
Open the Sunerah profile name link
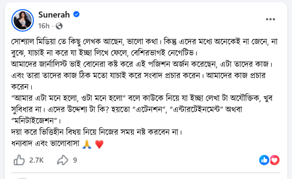[54, 15]
